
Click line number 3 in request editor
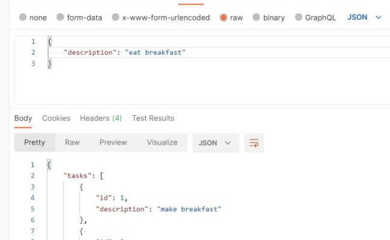[x=33, y=64]
